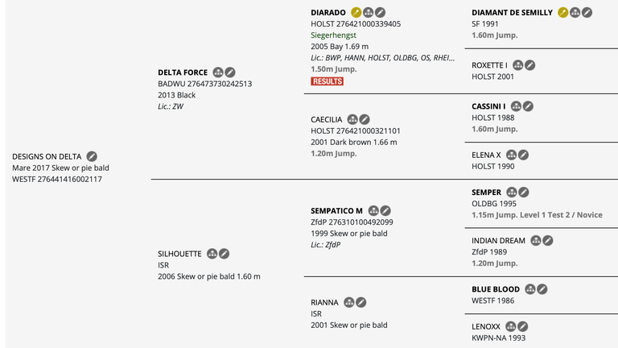Open pedigree tree icon for SEMPATICO M
Screen dimensions: 618x348
pyautogui.click(x=373, y=211)
